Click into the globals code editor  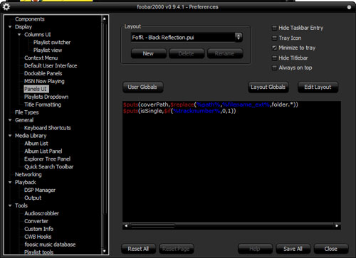231,162
